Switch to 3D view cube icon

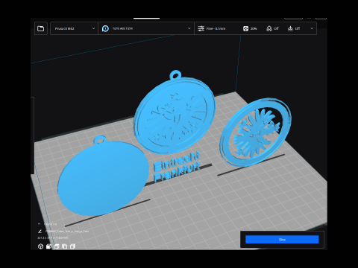pyautogui.click(x=41, y=246)
